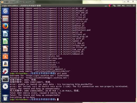Viewport: 137px width, 103px height.
Task: Select the Terminal icon in the launcher
Action: 5,79
